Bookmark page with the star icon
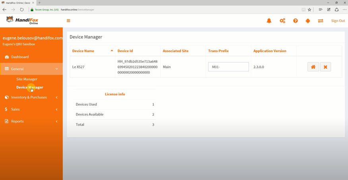The width and height of the screenshot is (348, 180). pos(309,10)
